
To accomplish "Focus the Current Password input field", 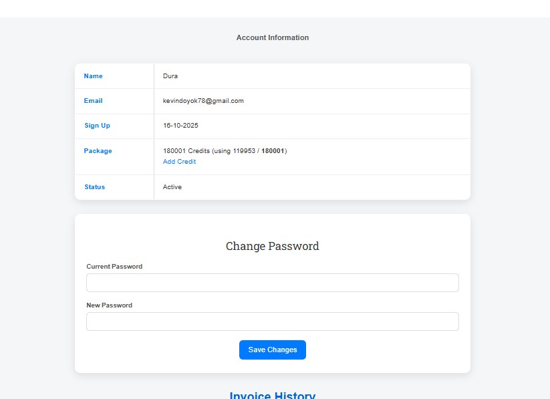I will [272, 283].
